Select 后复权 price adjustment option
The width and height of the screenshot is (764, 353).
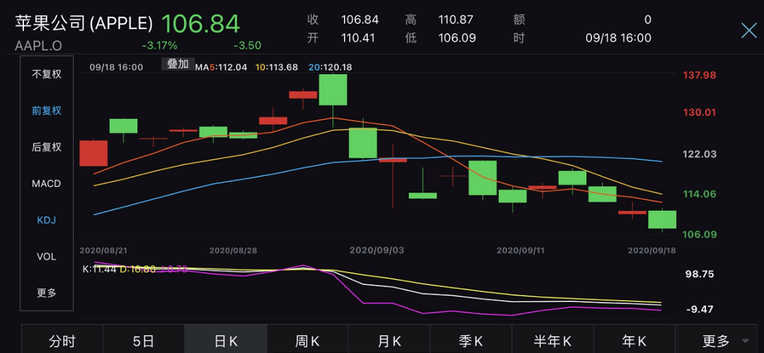(x=47, y=147)
